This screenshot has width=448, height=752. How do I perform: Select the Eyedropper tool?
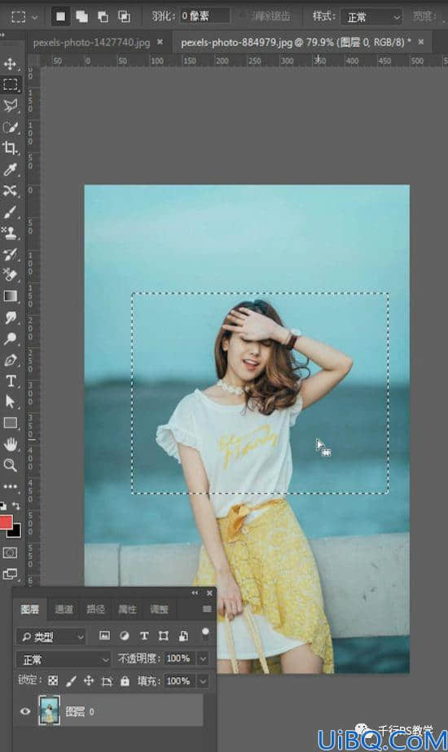tap(10, 169)
